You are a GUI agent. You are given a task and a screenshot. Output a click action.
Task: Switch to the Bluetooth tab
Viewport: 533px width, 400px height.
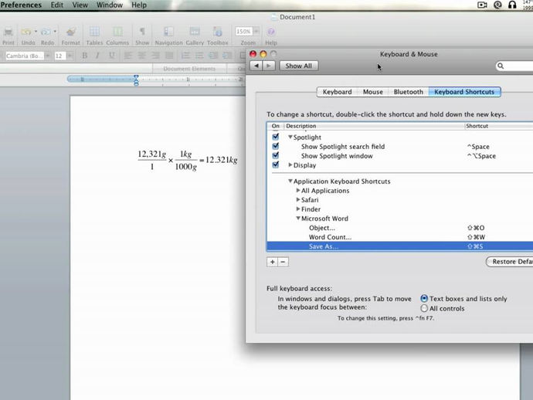tap(409, 92)
